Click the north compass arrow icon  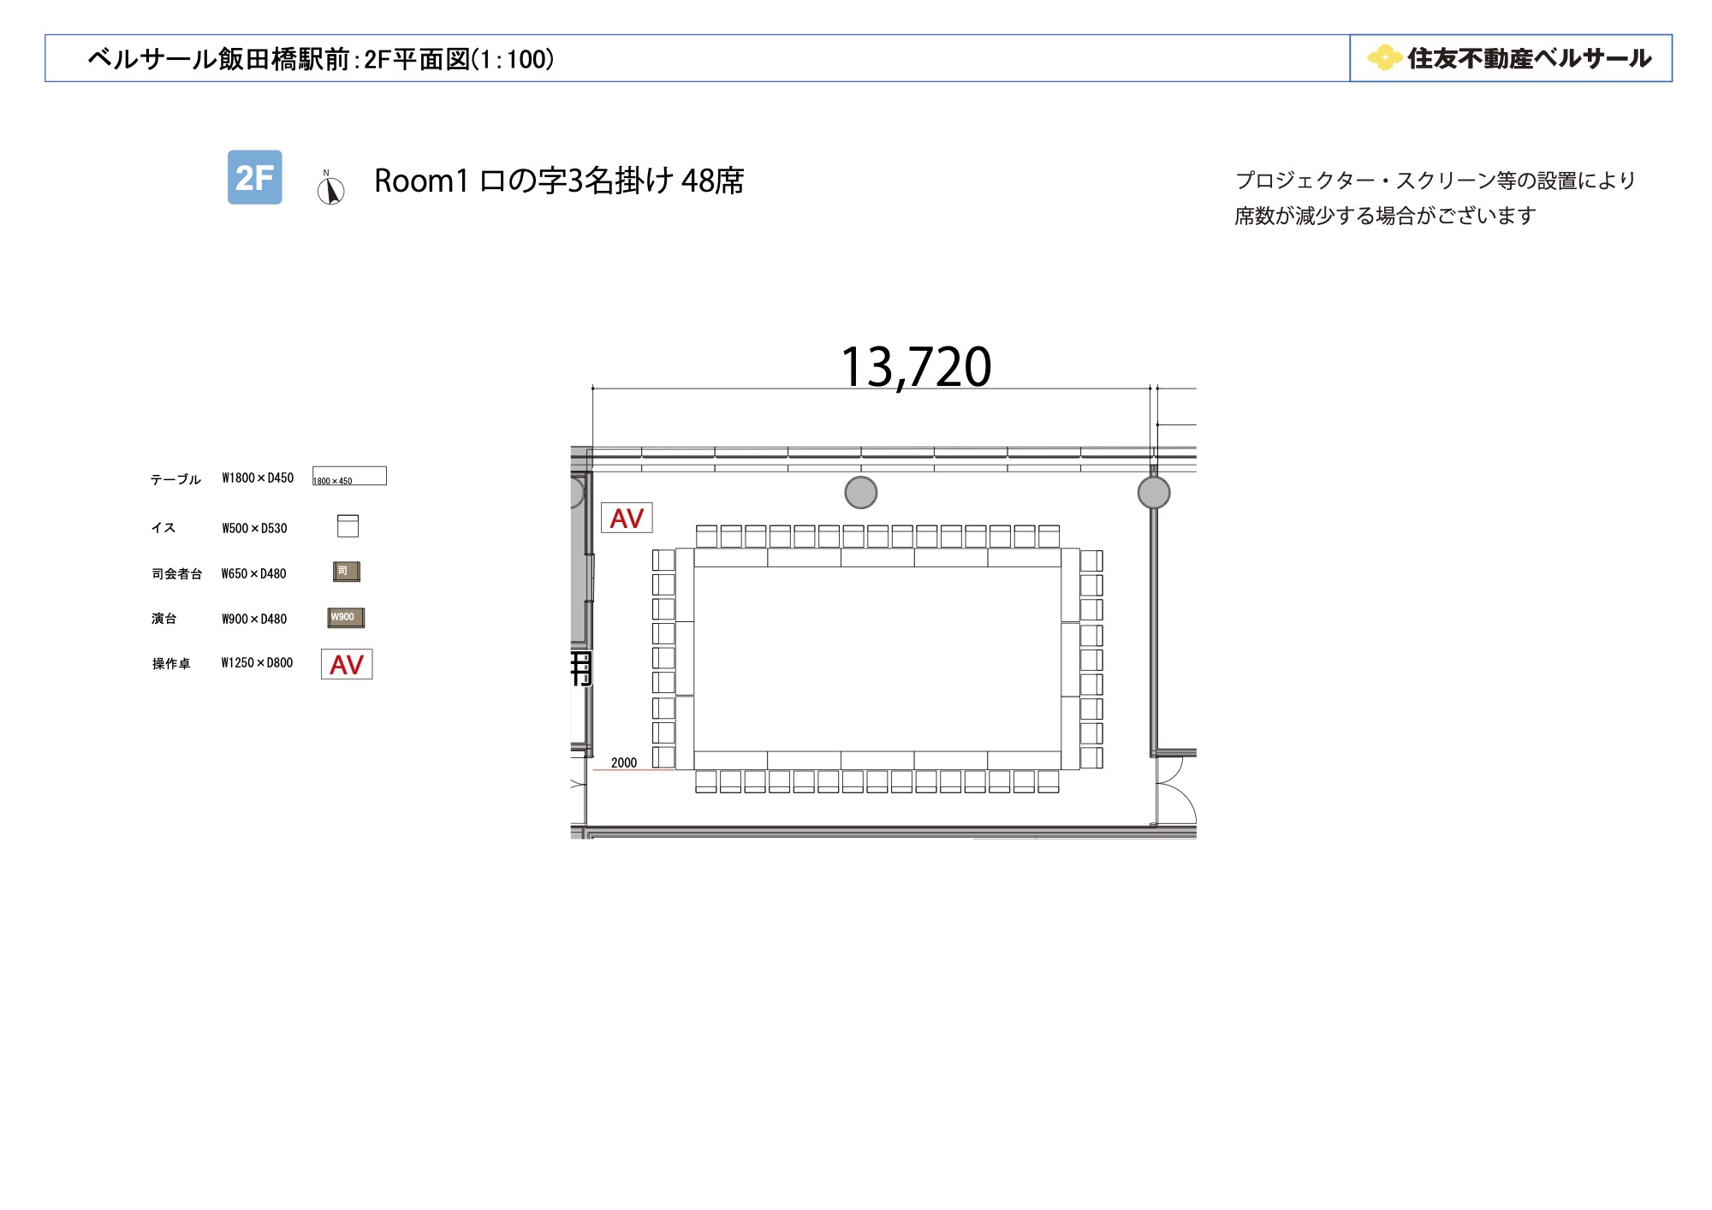pos(330,187)
